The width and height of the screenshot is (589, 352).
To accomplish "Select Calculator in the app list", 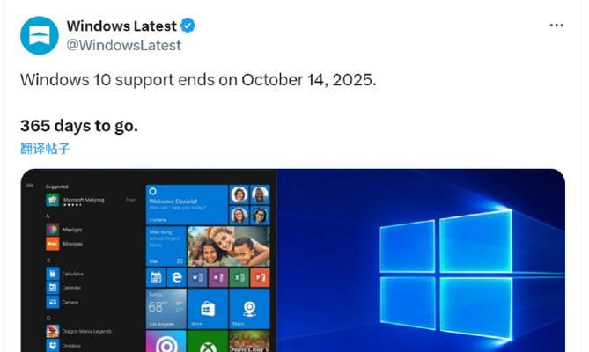I will [x=65, y=274].
